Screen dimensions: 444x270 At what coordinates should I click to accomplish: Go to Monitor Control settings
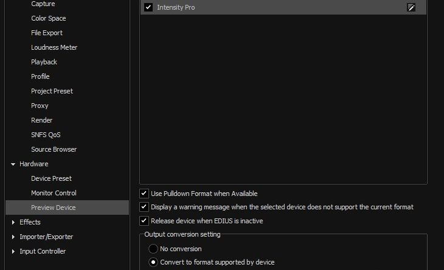pyautogui.click(x=54, y=193)
